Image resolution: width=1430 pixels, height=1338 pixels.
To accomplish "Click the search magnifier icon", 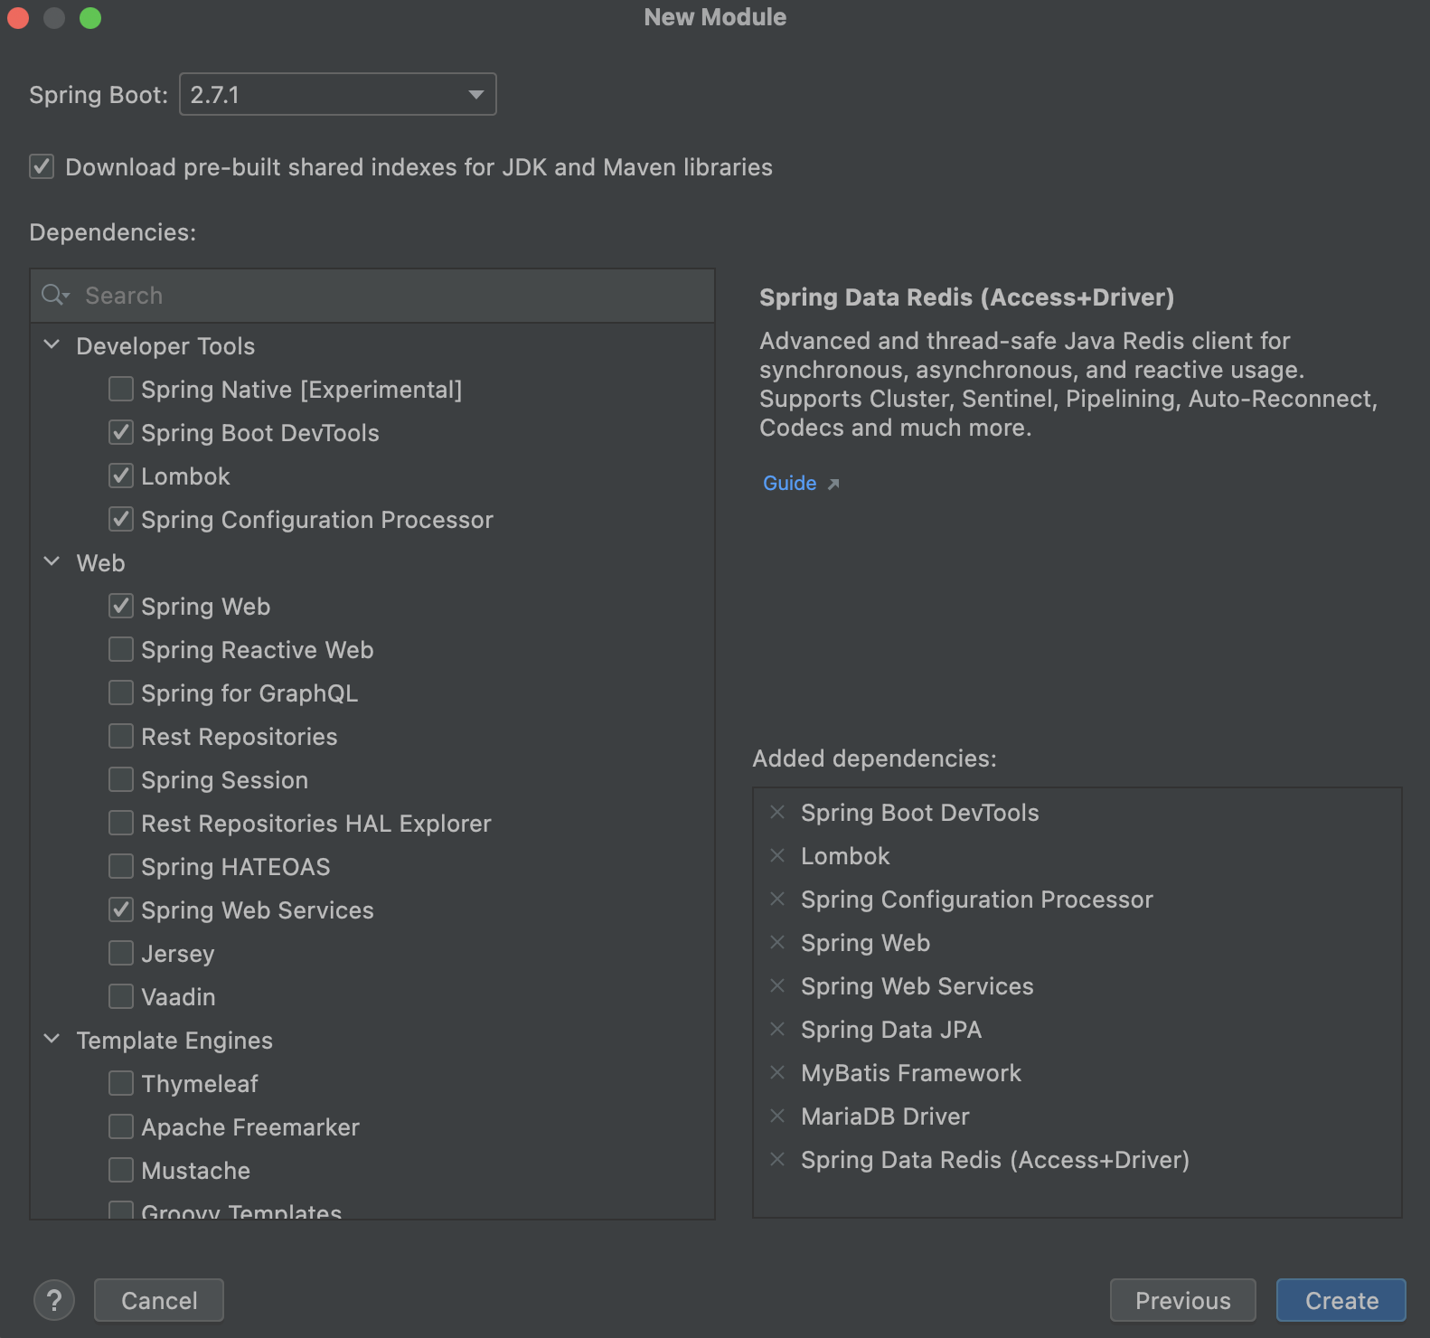I will coord(55,296).
